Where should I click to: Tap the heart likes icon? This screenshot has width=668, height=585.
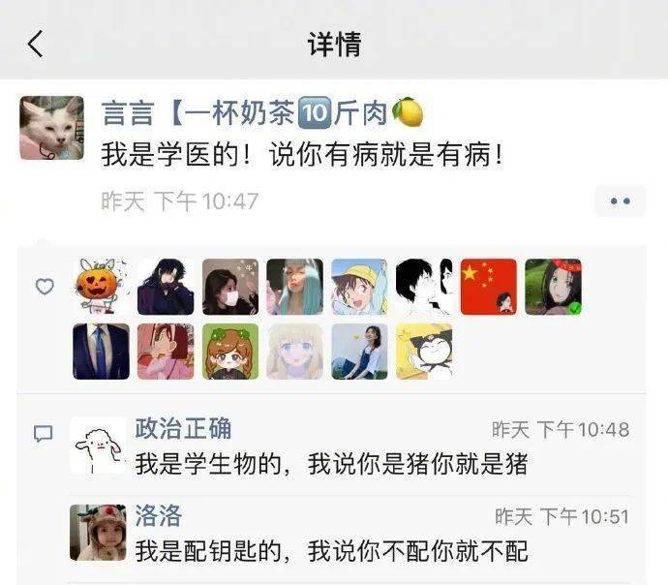pyautogui.click(x=45, y=287)
